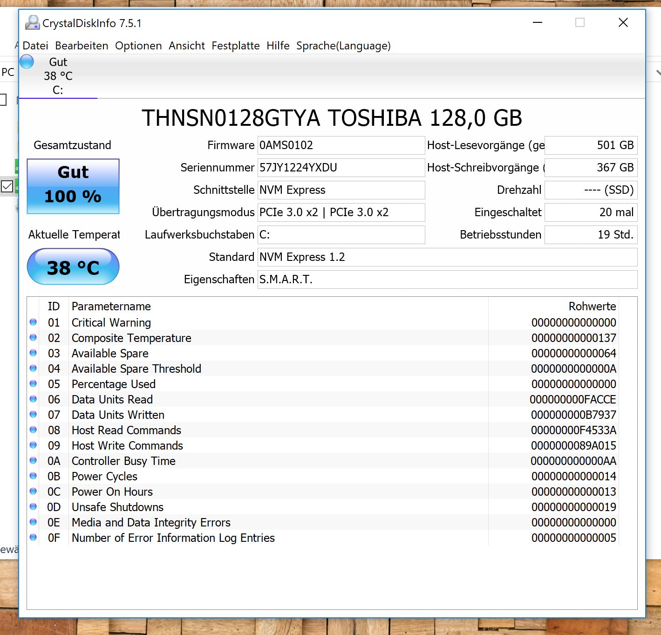Open the Optionen menu

(138, 46)
